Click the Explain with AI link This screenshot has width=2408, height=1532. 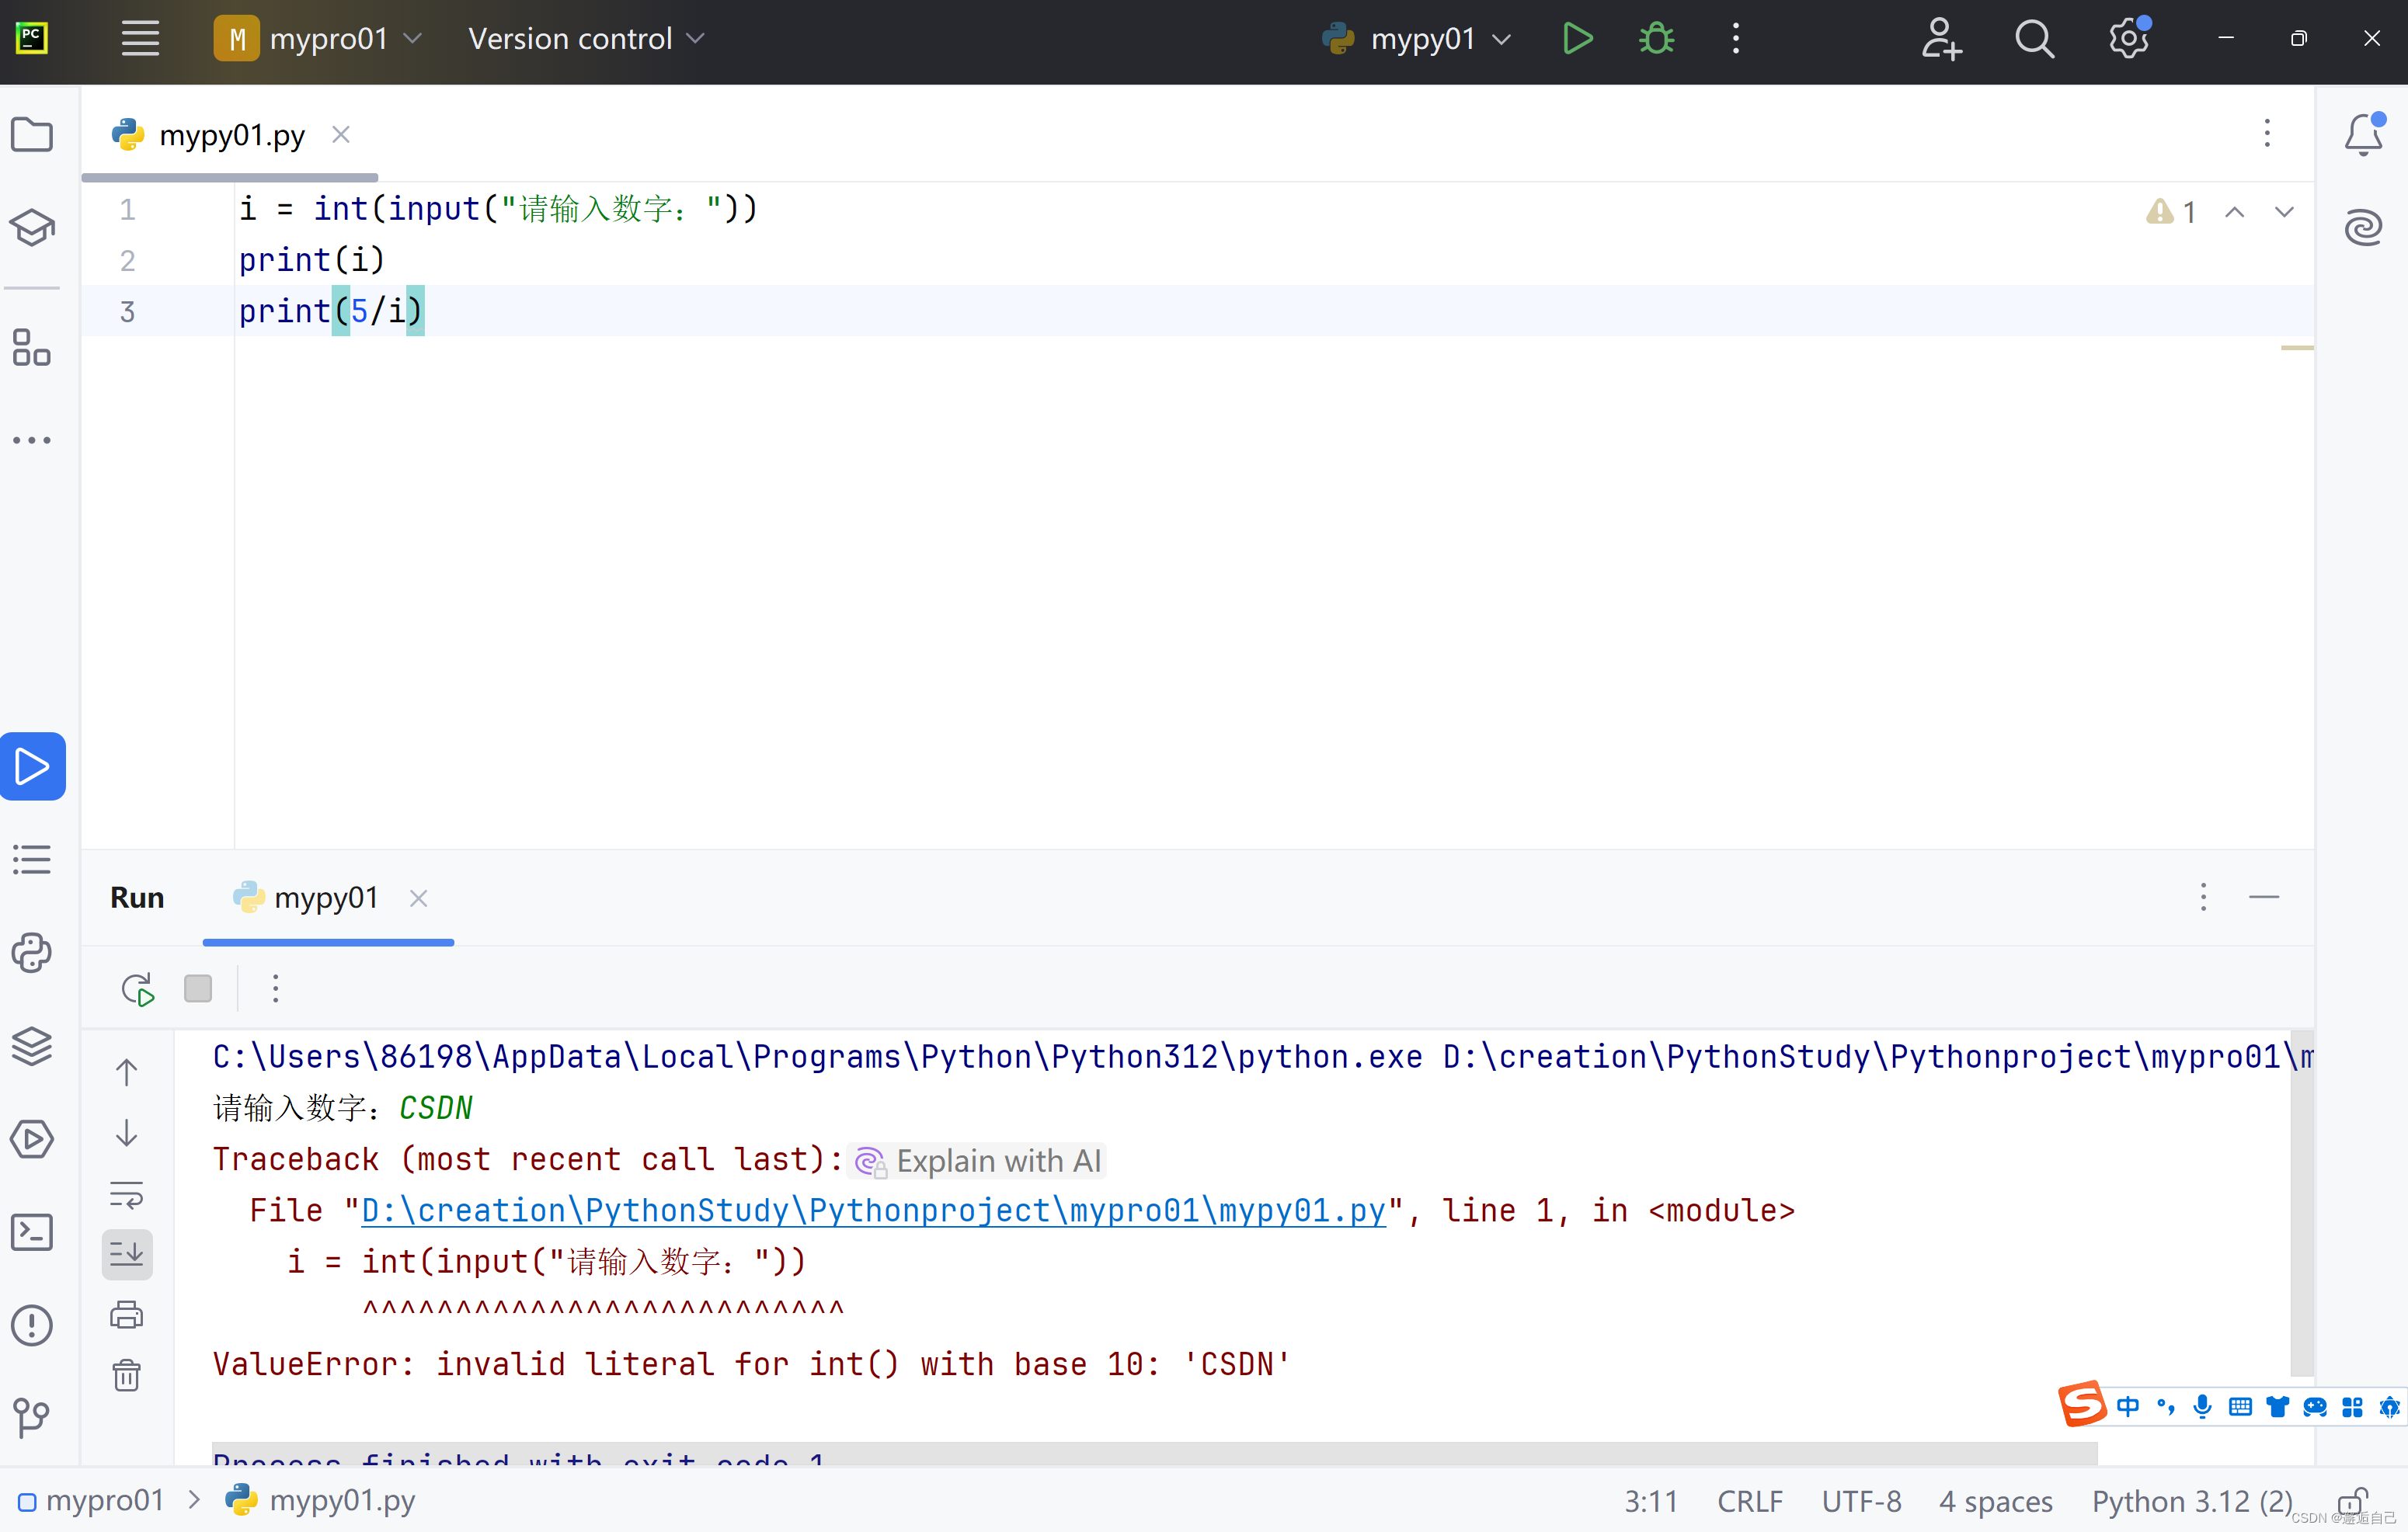click(997, 1162)
